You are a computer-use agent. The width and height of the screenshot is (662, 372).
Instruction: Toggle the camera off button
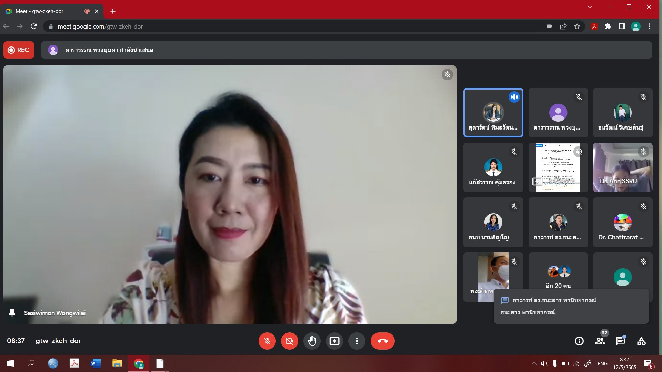click(289, 341)
